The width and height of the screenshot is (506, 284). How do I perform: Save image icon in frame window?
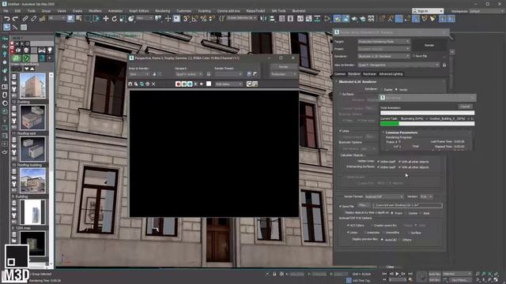tap(130, 84)
